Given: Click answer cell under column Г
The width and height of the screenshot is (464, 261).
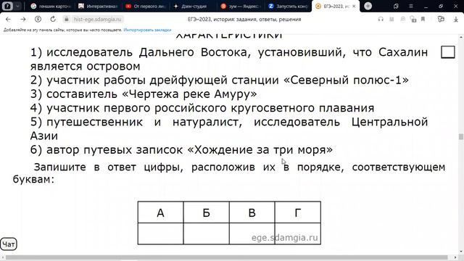Looking at the screenshot, I should [298, 233].
